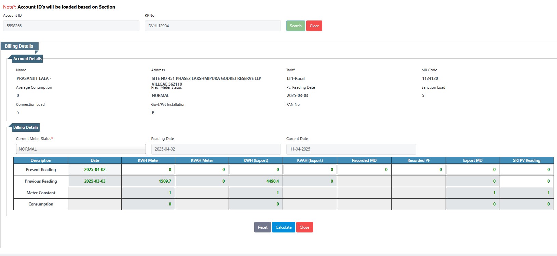
Task: Click Present Reading SRTPV Reading input
Action: pyautogui.click(x=527, y=170)
